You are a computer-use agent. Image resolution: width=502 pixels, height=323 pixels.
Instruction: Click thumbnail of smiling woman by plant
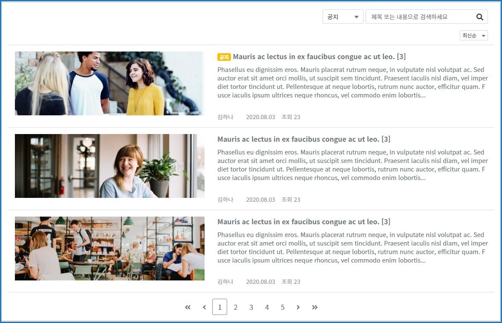coord(110,166)
